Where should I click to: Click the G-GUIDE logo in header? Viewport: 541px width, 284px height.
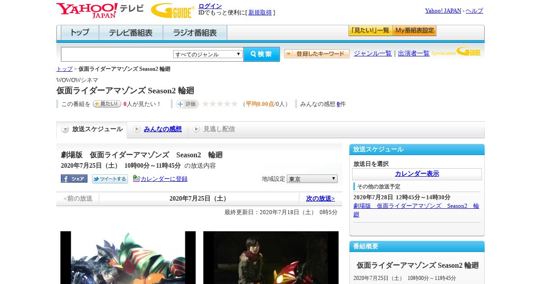pos(173,10)
